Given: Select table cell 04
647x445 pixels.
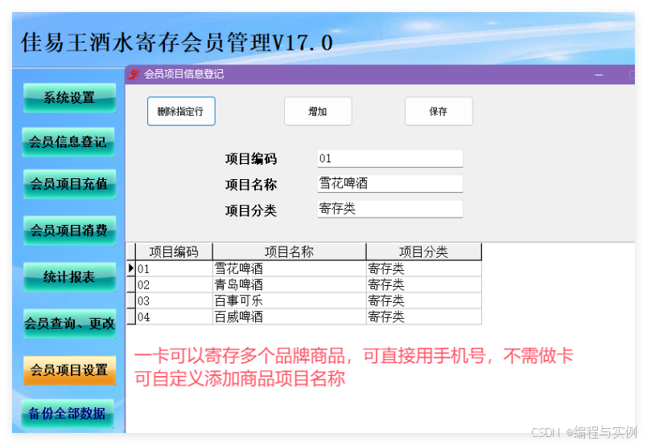Looking at the screenshot, I should tap(174, 316).
